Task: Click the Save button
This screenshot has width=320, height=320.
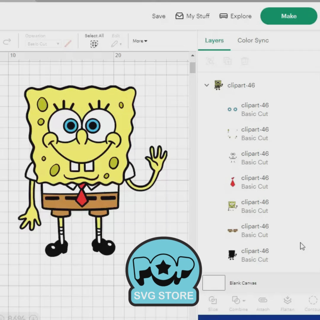Action: tap(159, 16)
